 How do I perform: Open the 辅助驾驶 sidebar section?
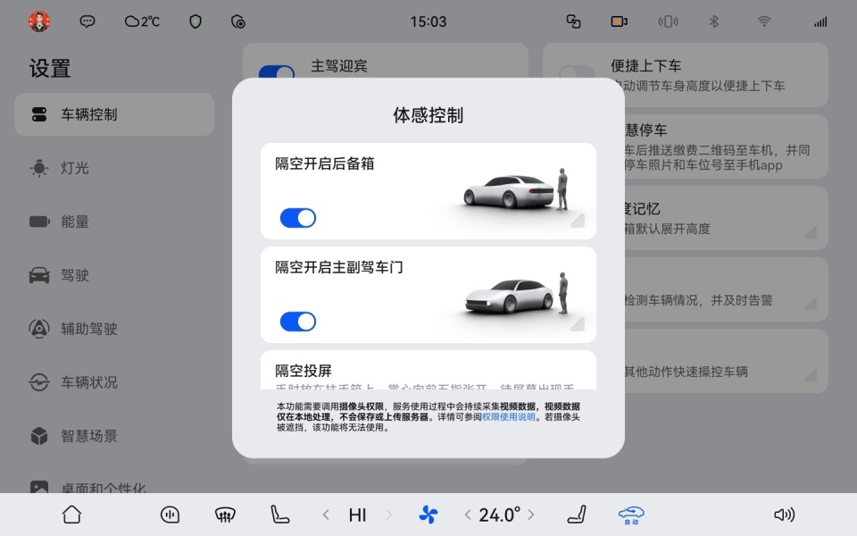pos(89,329)
